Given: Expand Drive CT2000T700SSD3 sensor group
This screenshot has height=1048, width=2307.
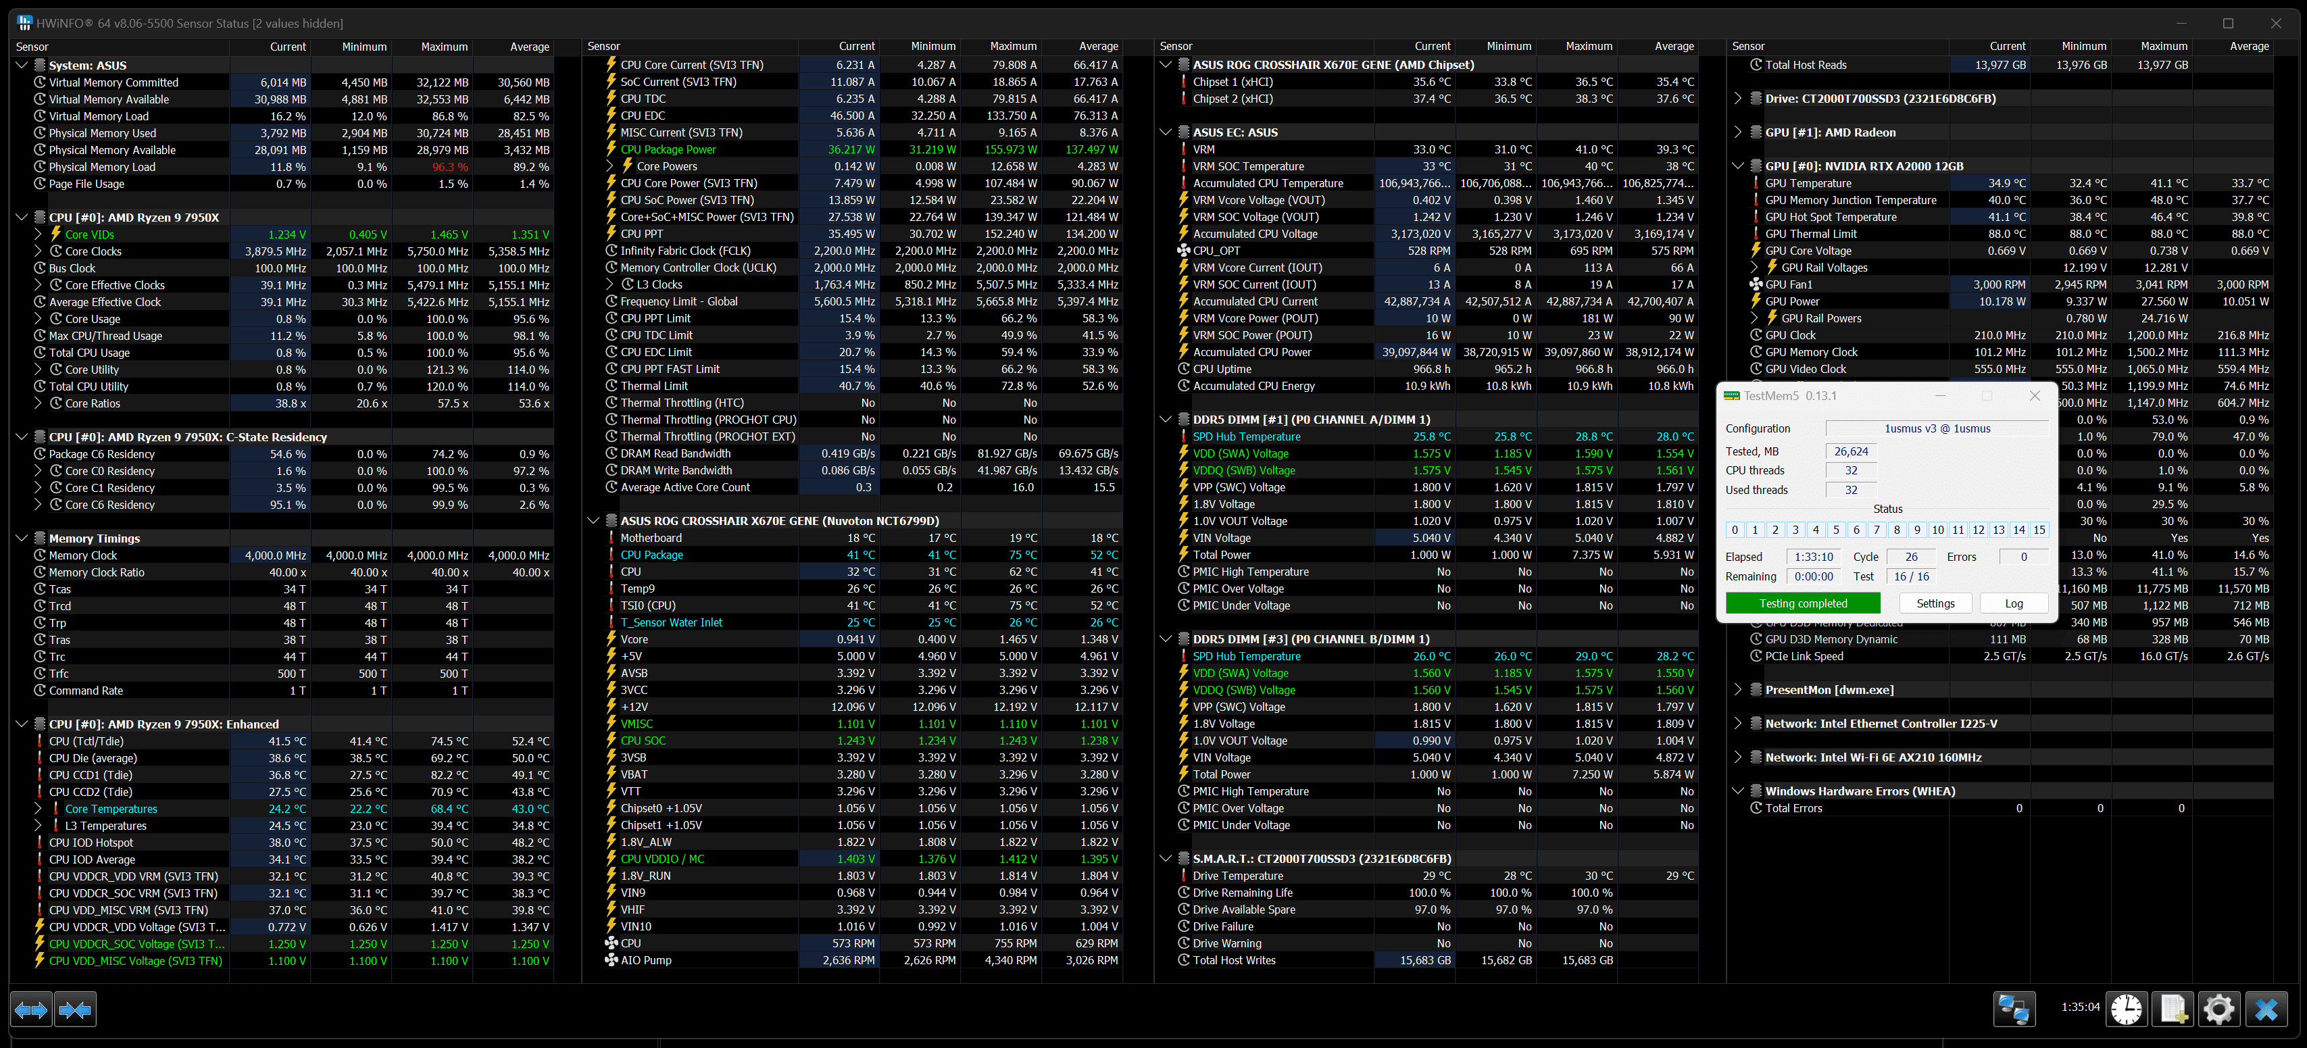Looking at the screenshot, I should (1738, 99).
